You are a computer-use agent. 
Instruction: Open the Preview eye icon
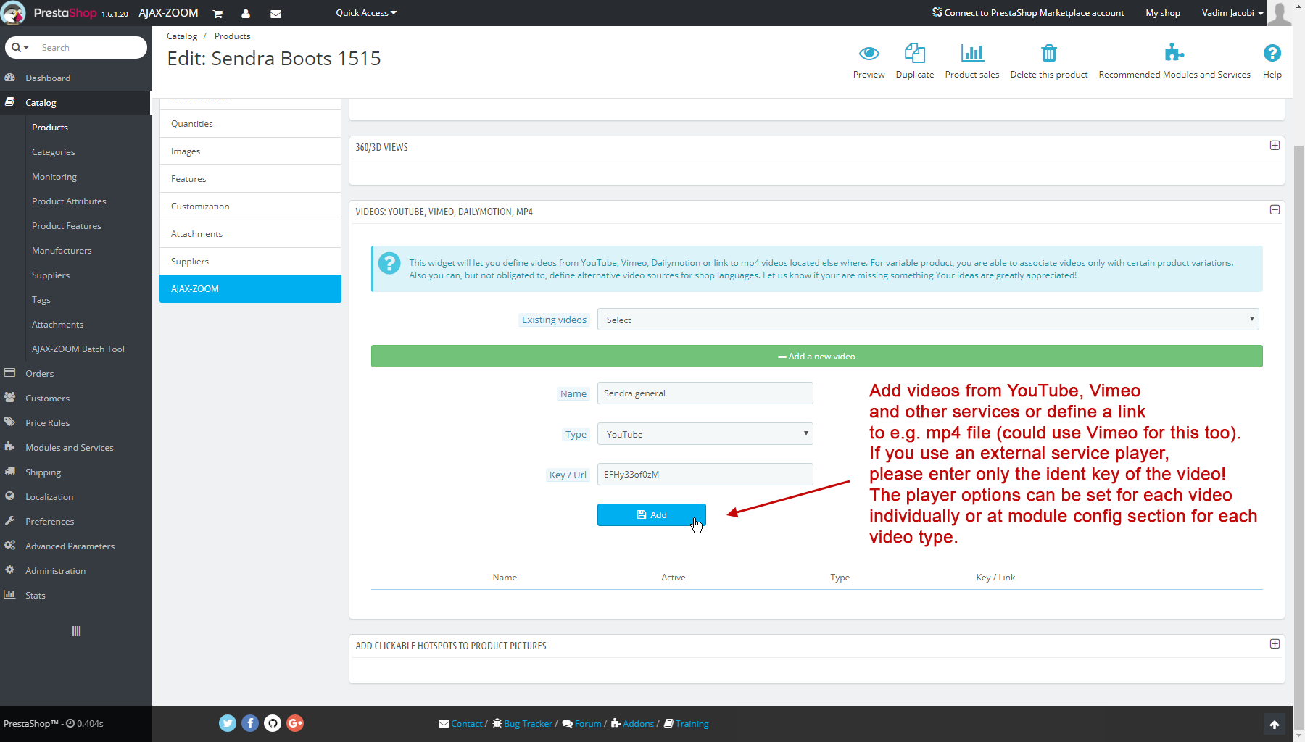tap(869, 54)
